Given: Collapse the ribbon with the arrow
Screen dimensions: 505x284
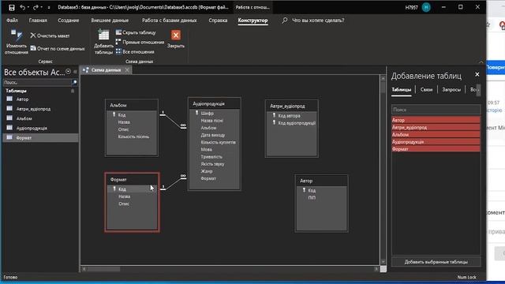Looking at the screenshot, I should pyautogui.click(x=481, y=62).
